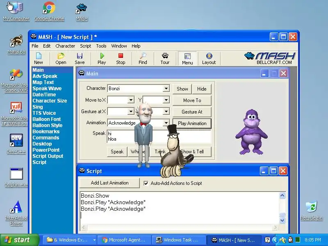Save the script with floppy icon
Image resolution: width=328 pixels, height=246 pixels.
pyautogui.click(x=80, y=59)
